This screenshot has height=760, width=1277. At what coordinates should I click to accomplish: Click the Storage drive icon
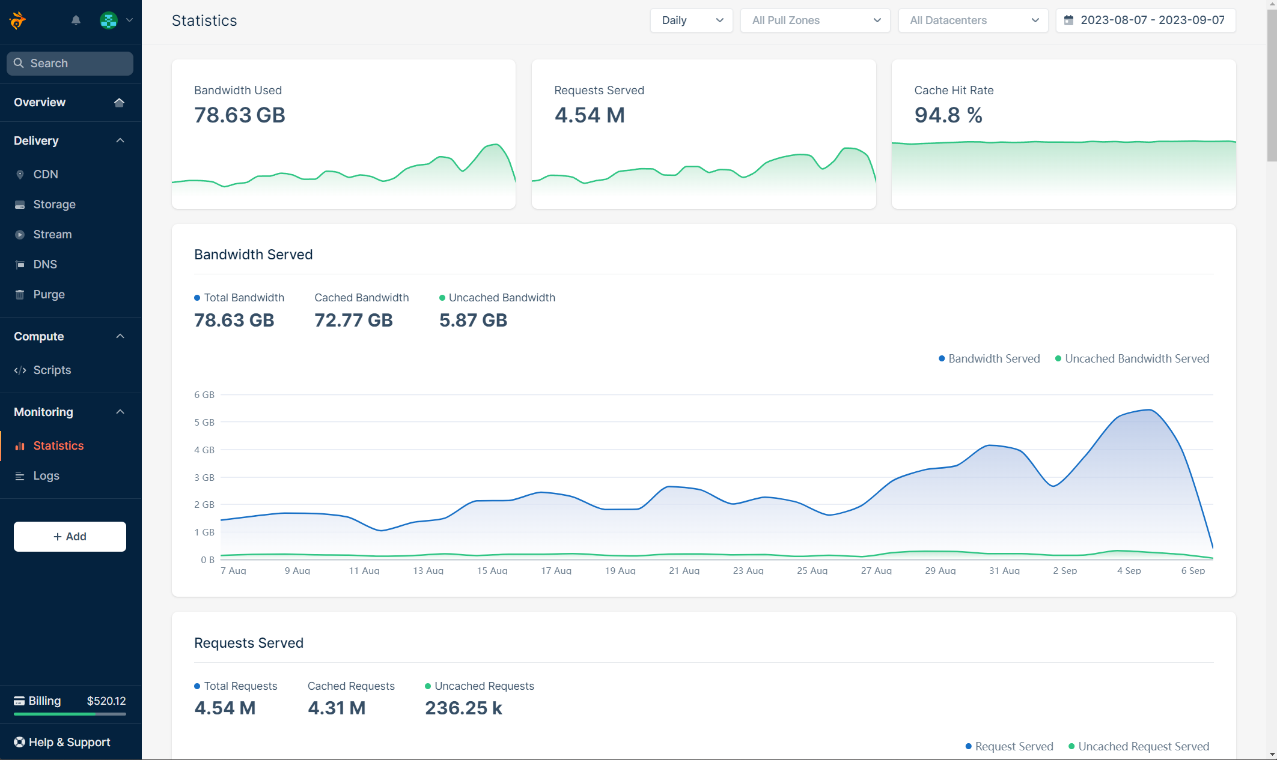[x=20, y=205]
